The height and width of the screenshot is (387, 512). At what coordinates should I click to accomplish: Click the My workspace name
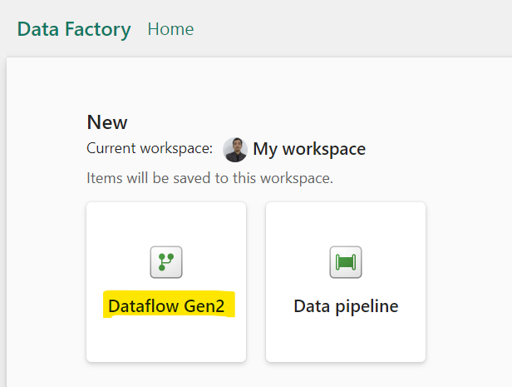[x=309, y=149]
